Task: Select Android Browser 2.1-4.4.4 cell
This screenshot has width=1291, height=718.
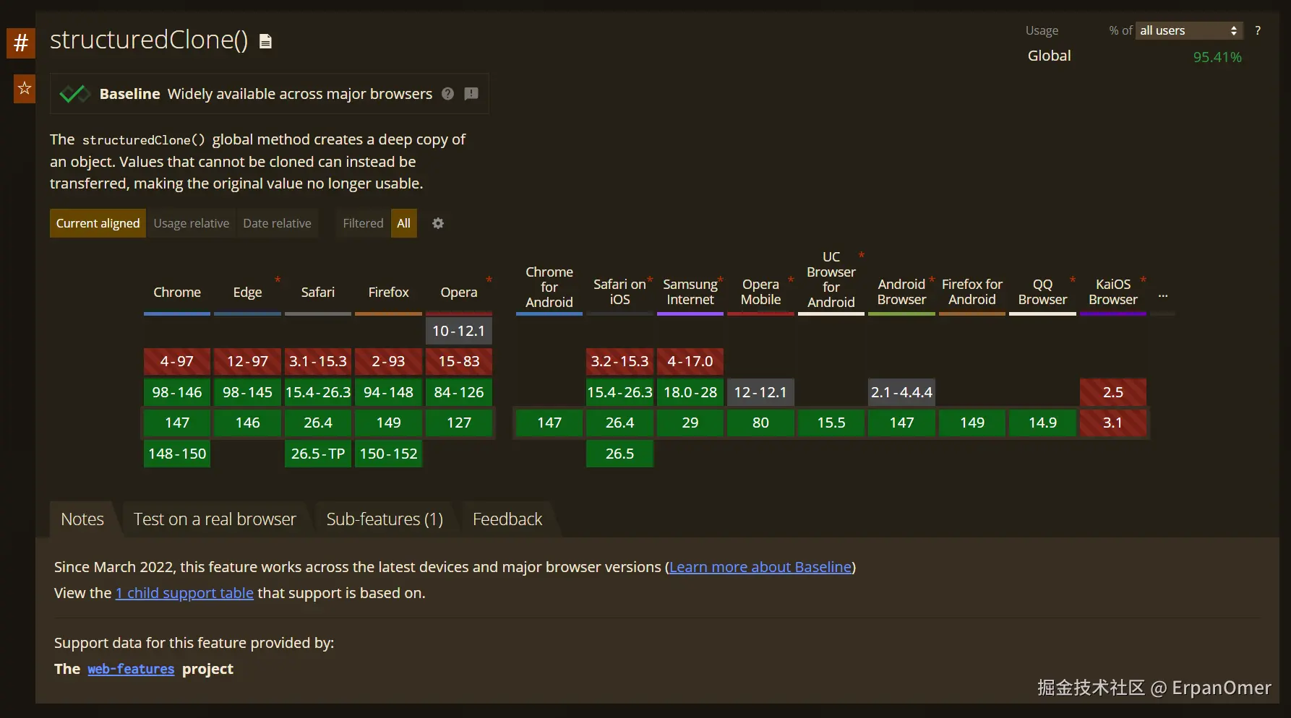Action: 901,392
